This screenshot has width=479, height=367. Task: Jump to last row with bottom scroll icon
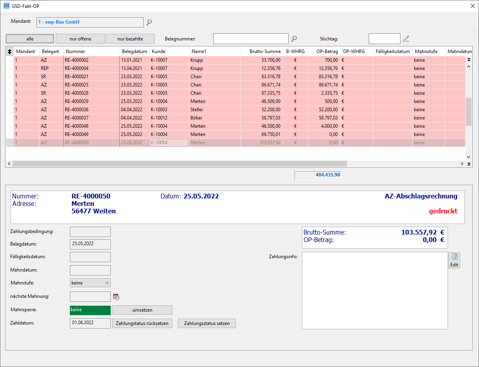tap(468, 164)
